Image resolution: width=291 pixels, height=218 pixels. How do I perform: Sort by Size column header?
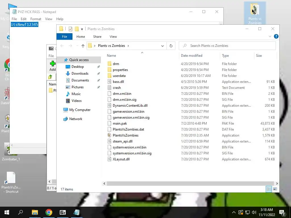click(x=265, y=55)
